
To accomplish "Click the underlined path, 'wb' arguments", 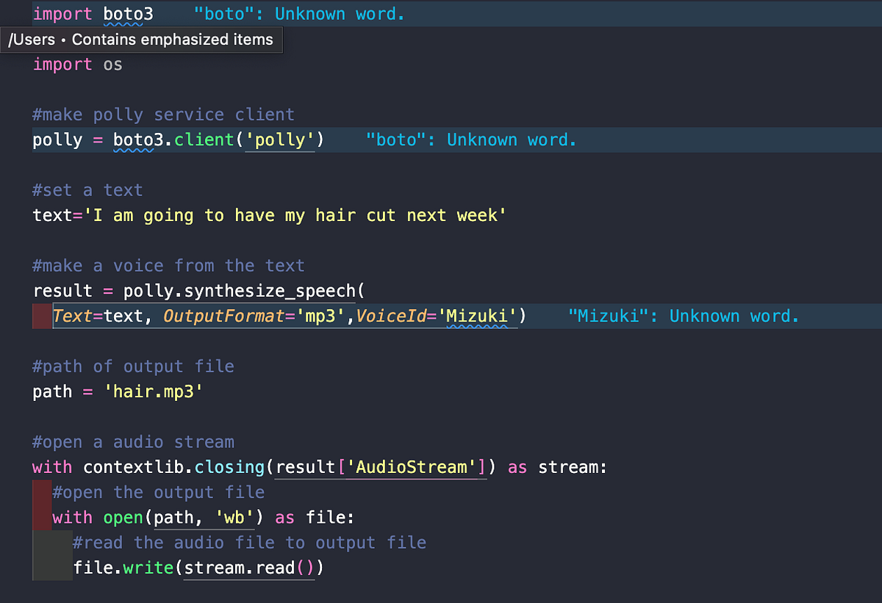I will (x=204, y=517).
